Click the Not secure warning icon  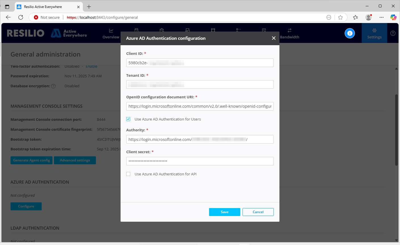coord(36,17)
